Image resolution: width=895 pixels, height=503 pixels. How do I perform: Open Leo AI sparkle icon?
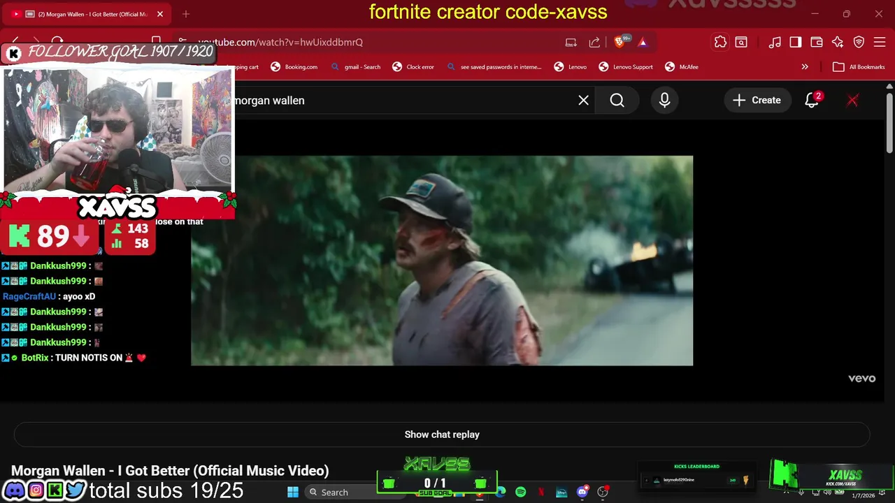(838, 42)
